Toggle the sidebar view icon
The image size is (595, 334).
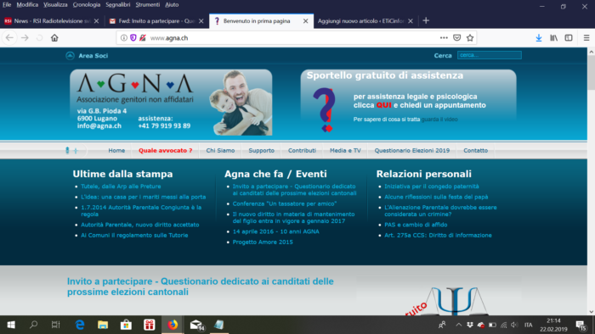click(x=569, y=38)
